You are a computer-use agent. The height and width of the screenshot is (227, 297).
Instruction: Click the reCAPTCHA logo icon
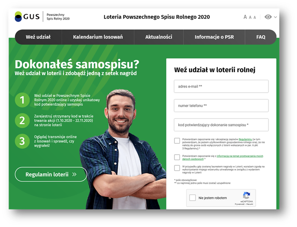[x=246, y=196]
